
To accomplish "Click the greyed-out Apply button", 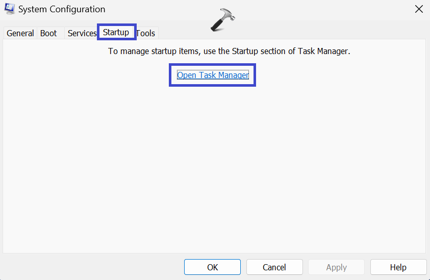I will (x=336, y=267).
